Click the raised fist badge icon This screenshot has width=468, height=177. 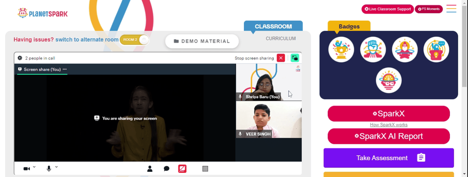pos(373,50)
